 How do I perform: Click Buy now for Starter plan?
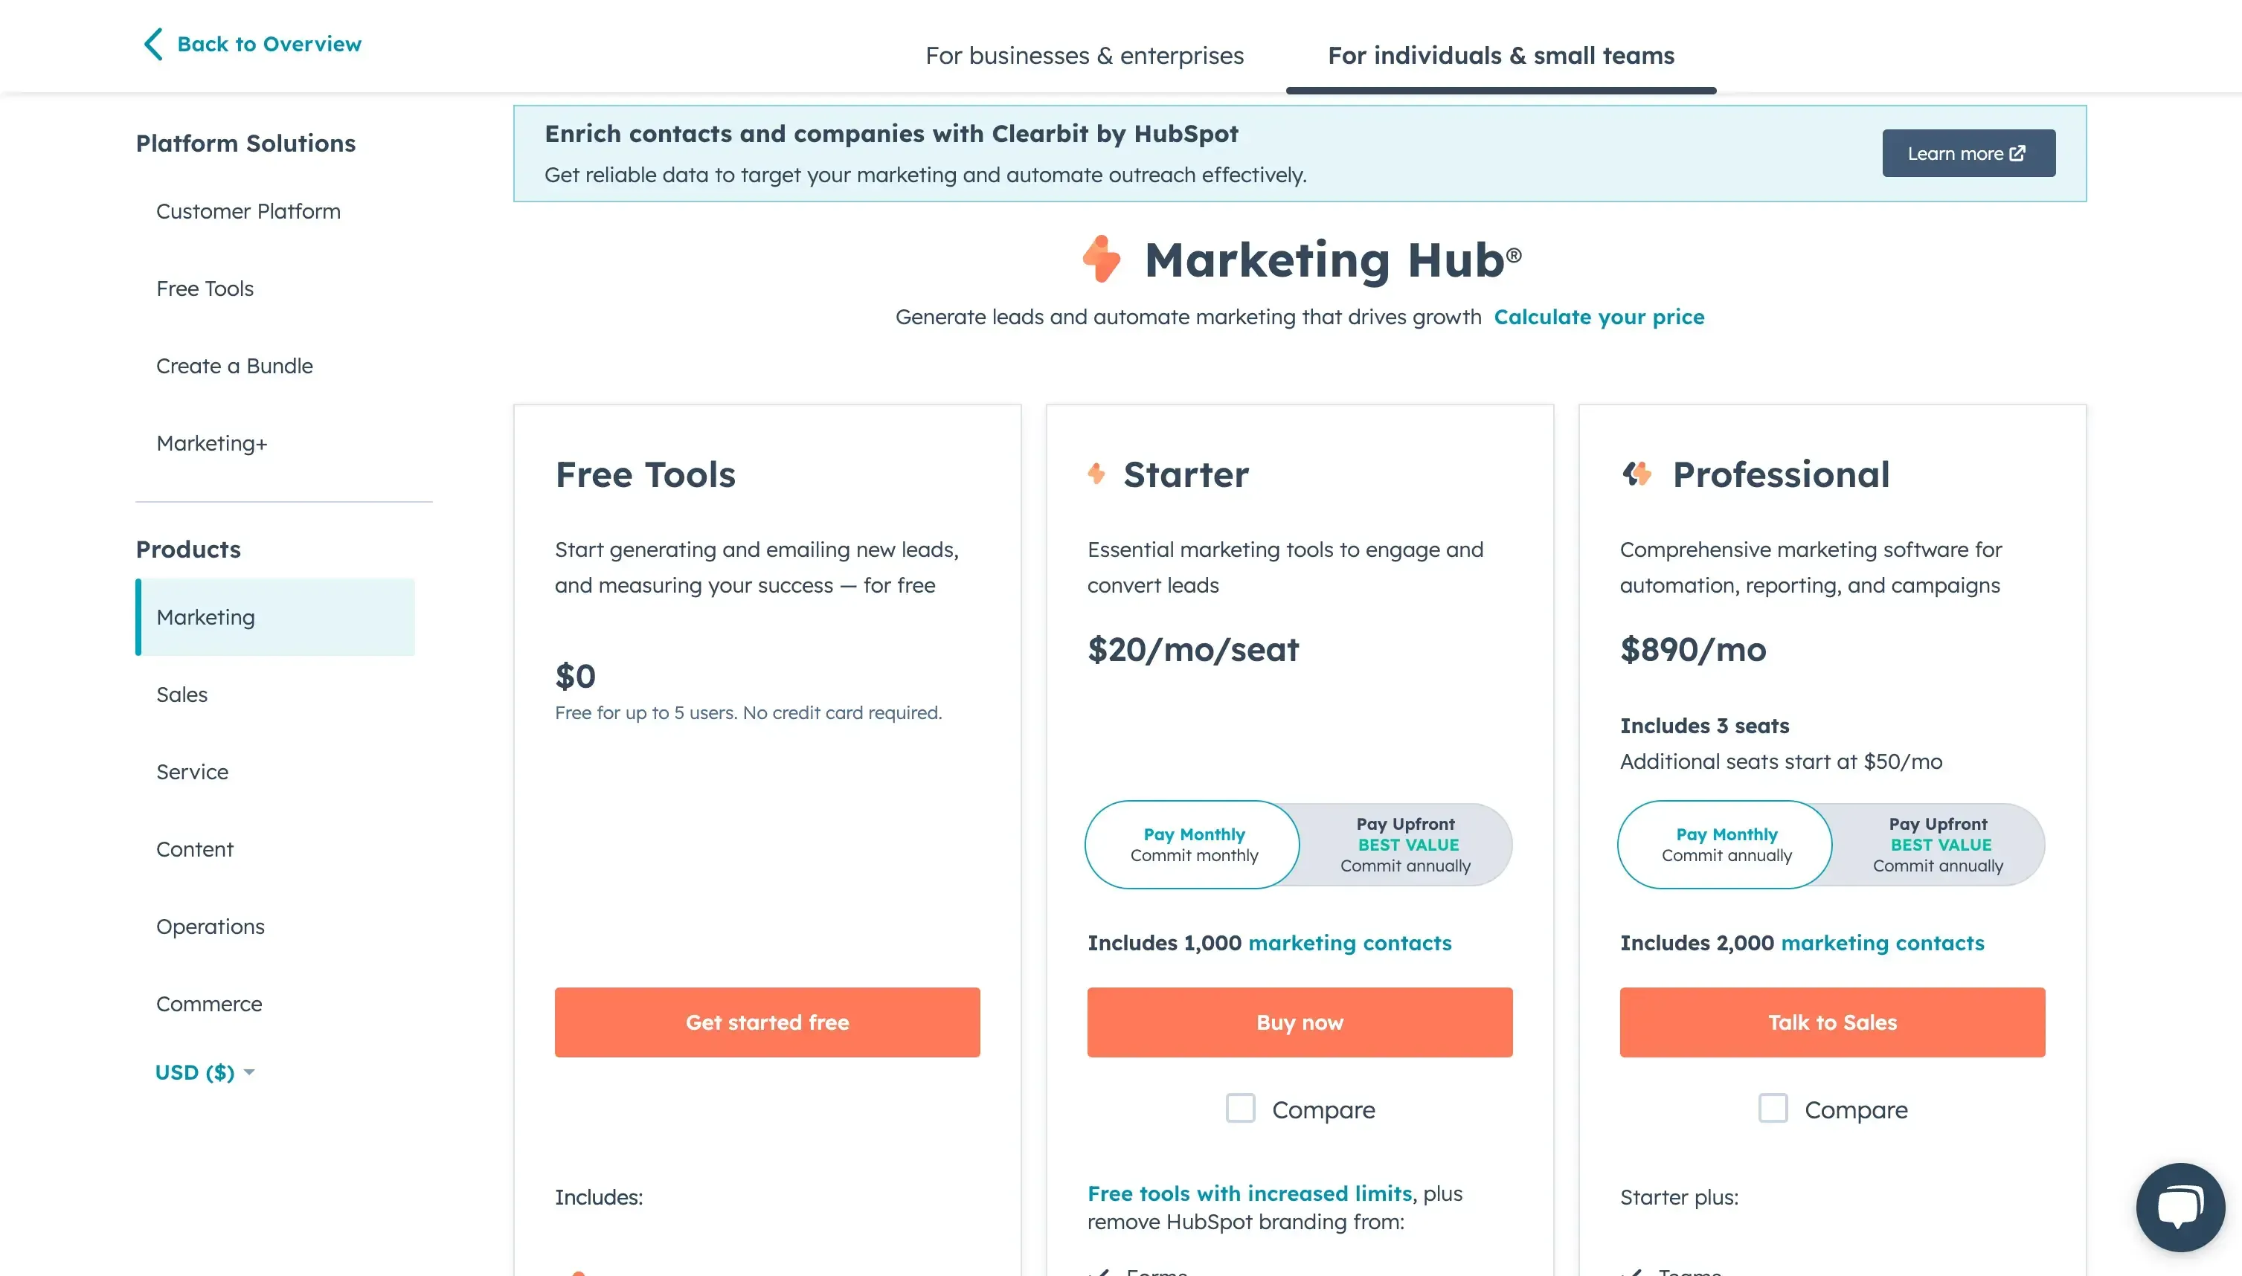click(1299, 1022)
